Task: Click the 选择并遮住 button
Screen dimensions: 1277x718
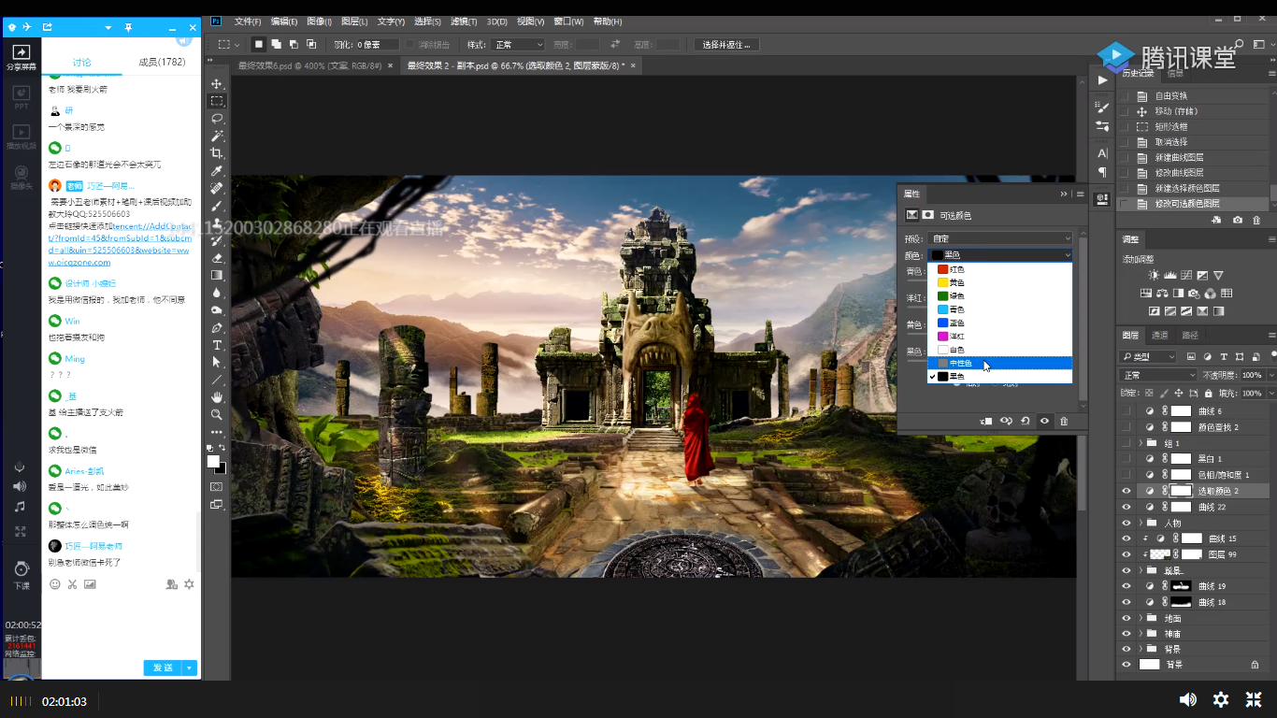Action: coord(727,44)
